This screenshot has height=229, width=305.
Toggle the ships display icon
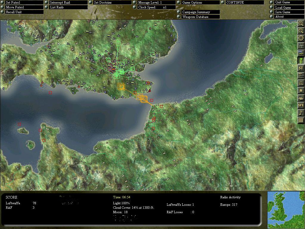301,98
